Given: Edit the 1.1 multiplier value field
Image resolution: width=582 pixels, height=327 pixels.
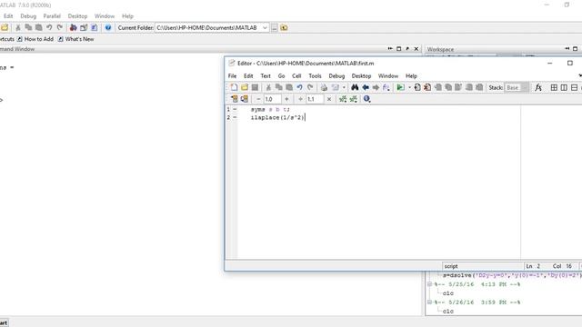Looking at the screenshot, I should click(315, 99).
